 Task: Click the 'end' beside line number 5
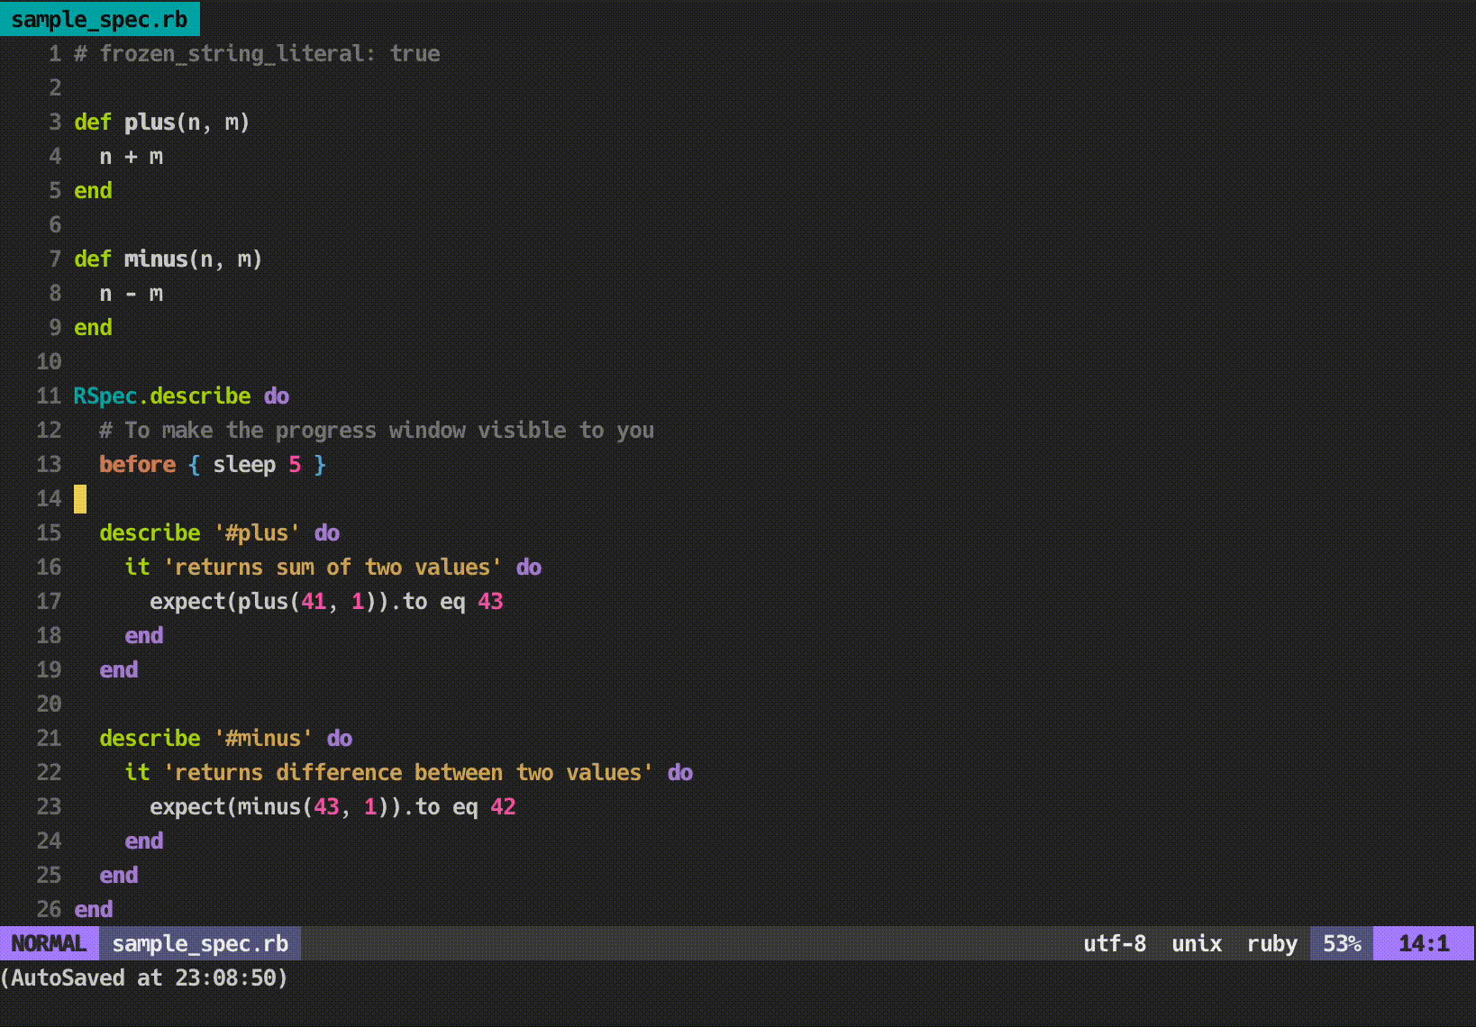(93, 190)
